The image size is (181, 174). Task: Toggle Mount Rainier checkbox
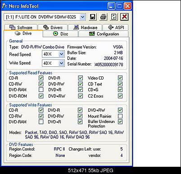[x=120, y=116]
